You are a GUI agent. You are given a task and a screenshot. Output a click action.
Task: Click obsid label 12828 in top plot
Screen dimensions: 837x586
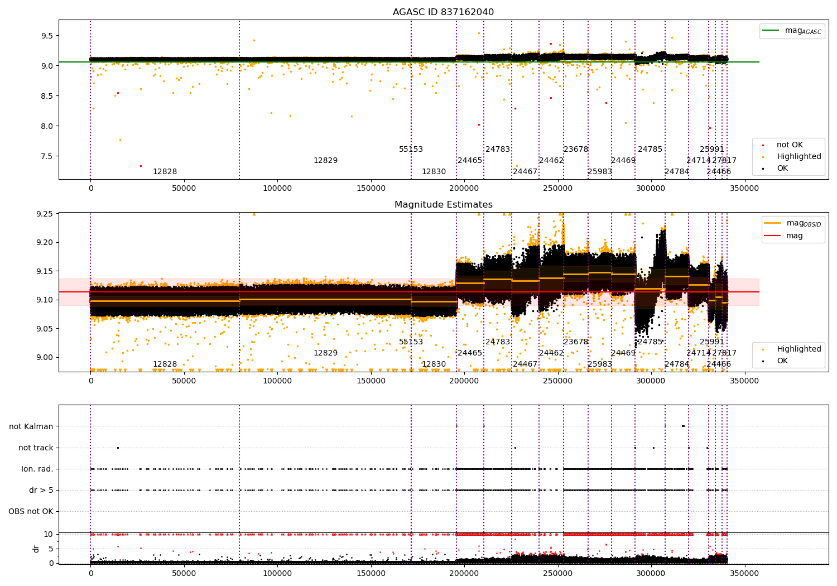click(165, 172)
